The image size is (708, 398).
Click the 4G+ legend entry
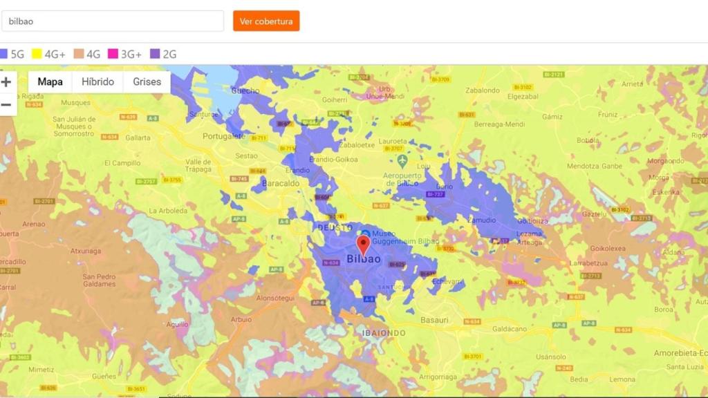(x=47, y=53)
